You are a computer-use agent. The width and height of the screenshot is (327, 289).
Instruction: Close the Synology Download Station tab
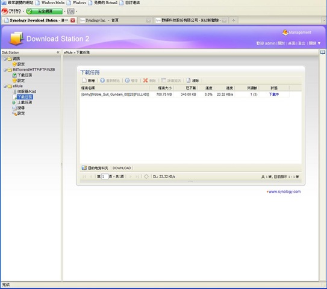[73, 20]
